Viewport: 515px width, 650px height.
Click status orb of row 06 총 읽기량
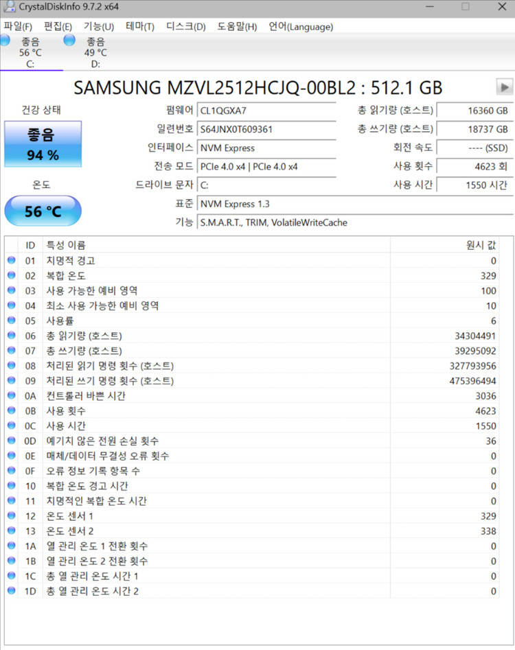12,336
